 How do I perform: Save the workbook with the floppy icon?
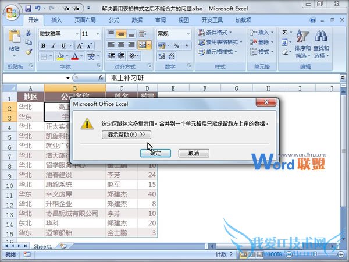[x=29, y=9]
